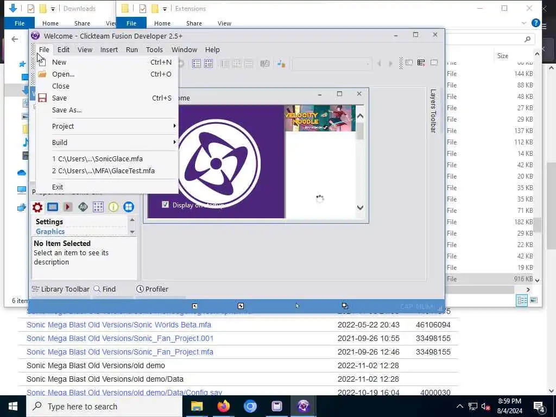This screenshot has width=556, height=417.
Task: Click the Properties toolbar toggle icon
Action: 421,63
